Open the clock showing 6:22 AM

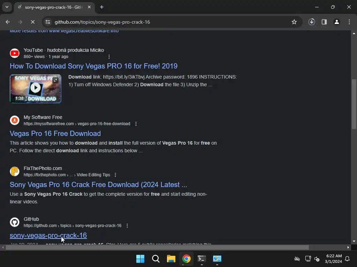(334, 259)
